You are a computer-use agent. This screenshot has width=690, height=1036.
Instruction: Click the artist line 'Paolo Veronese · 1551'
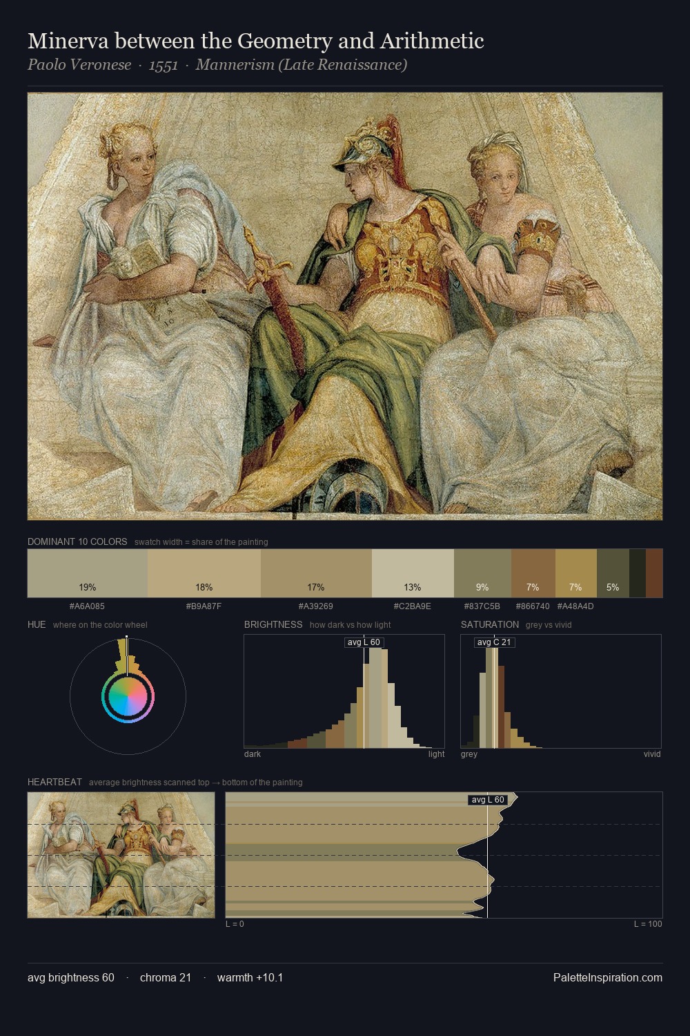pos(103,65)
